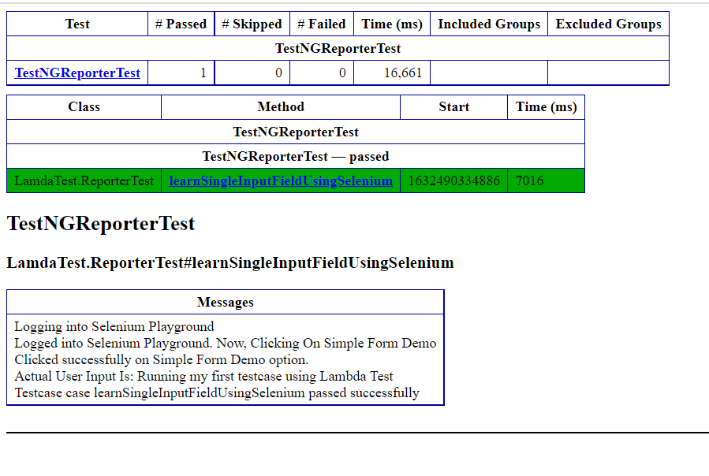Open the TestNGReporterTest link in summary table

click(77, 73)
